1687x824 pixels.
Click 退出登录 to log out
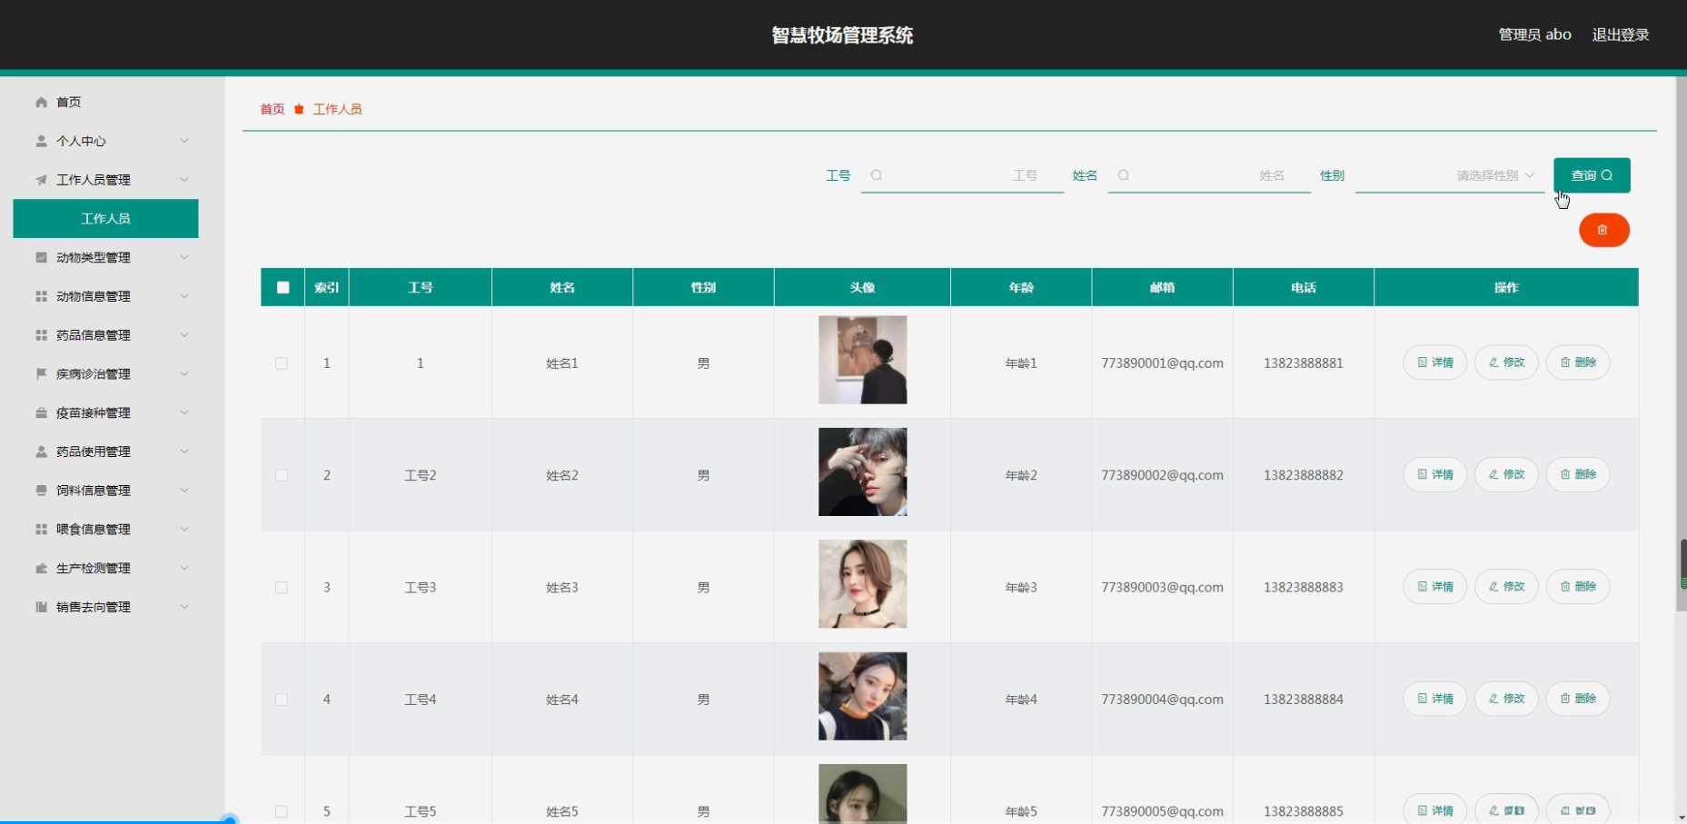pyautogui.click(x=1621, y=35)
